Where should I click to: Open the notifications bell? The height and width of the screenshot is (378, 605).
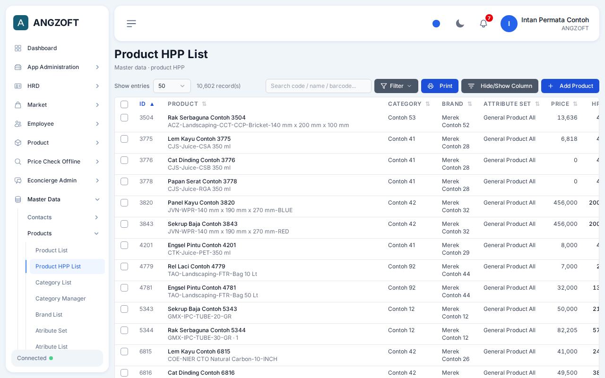click(484, 24)
